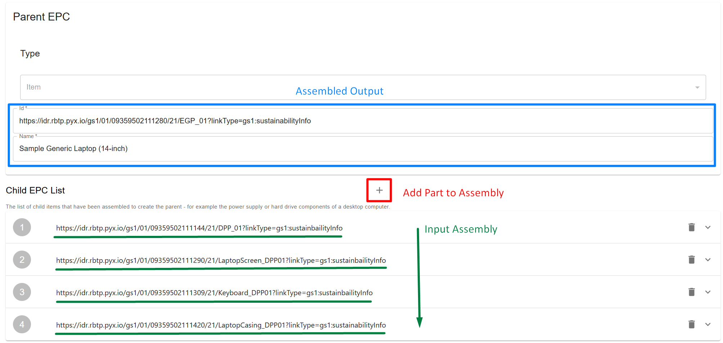Expand the LaptopCasing_DPP01 row chevron

click(x=708, y=324)
